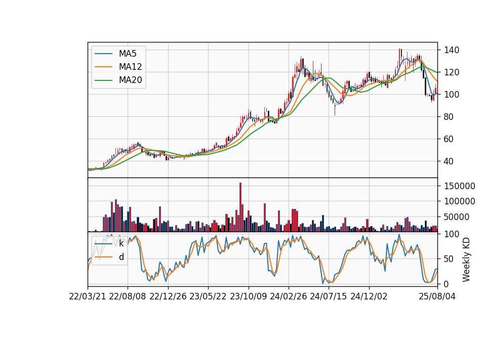Click the MA20 legend label
This screenshot has width=486, height=349.
coord(130,80)
